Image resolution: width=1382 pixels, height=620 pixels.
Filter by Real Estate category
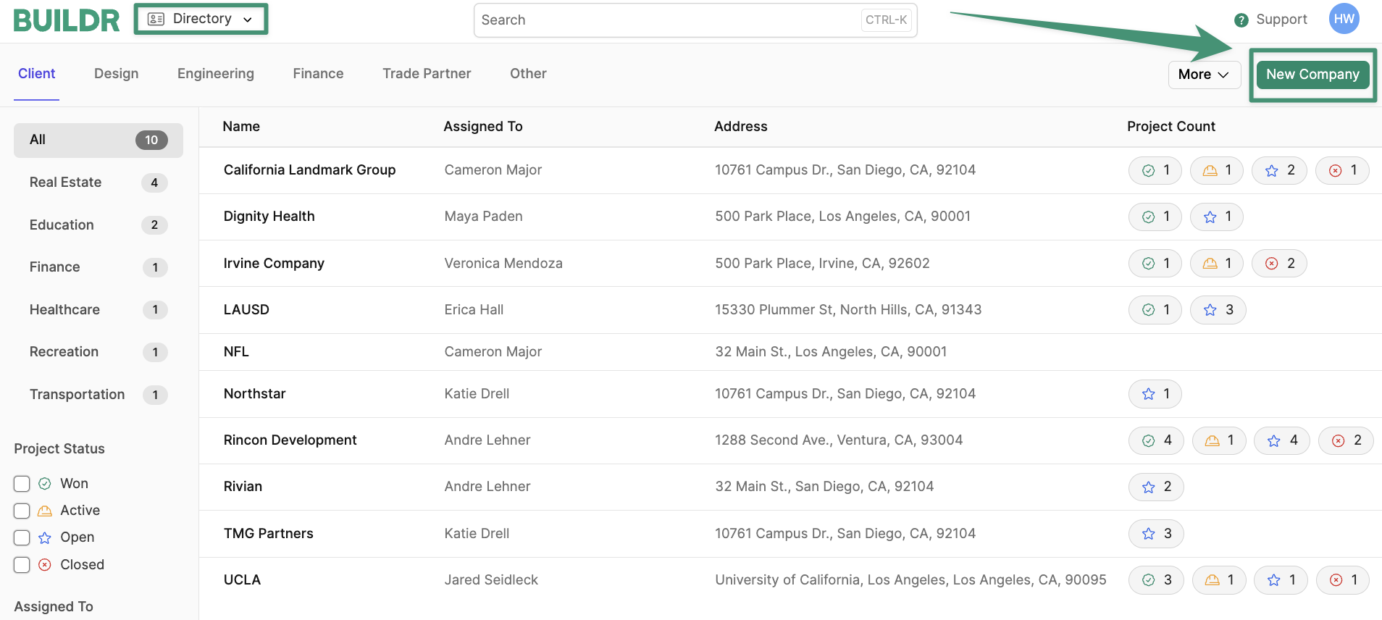pos(99,183)
